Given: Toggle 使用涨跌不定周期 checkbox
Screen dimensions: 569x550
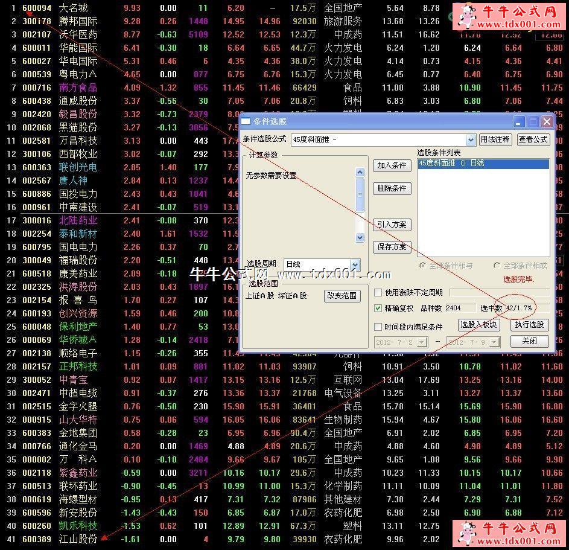Looking at the screenshot, I should 378,292.
